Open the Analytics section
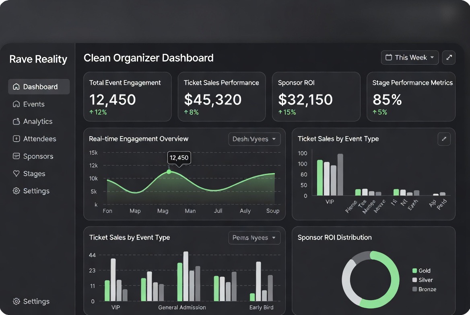This screenshot has height=315, width=470. click(x=33, y=121)
